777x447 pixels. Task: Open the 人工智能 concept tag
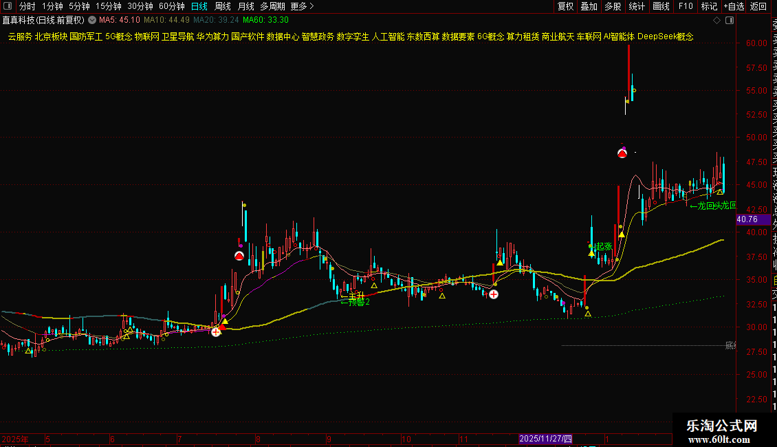pos(388,36)
